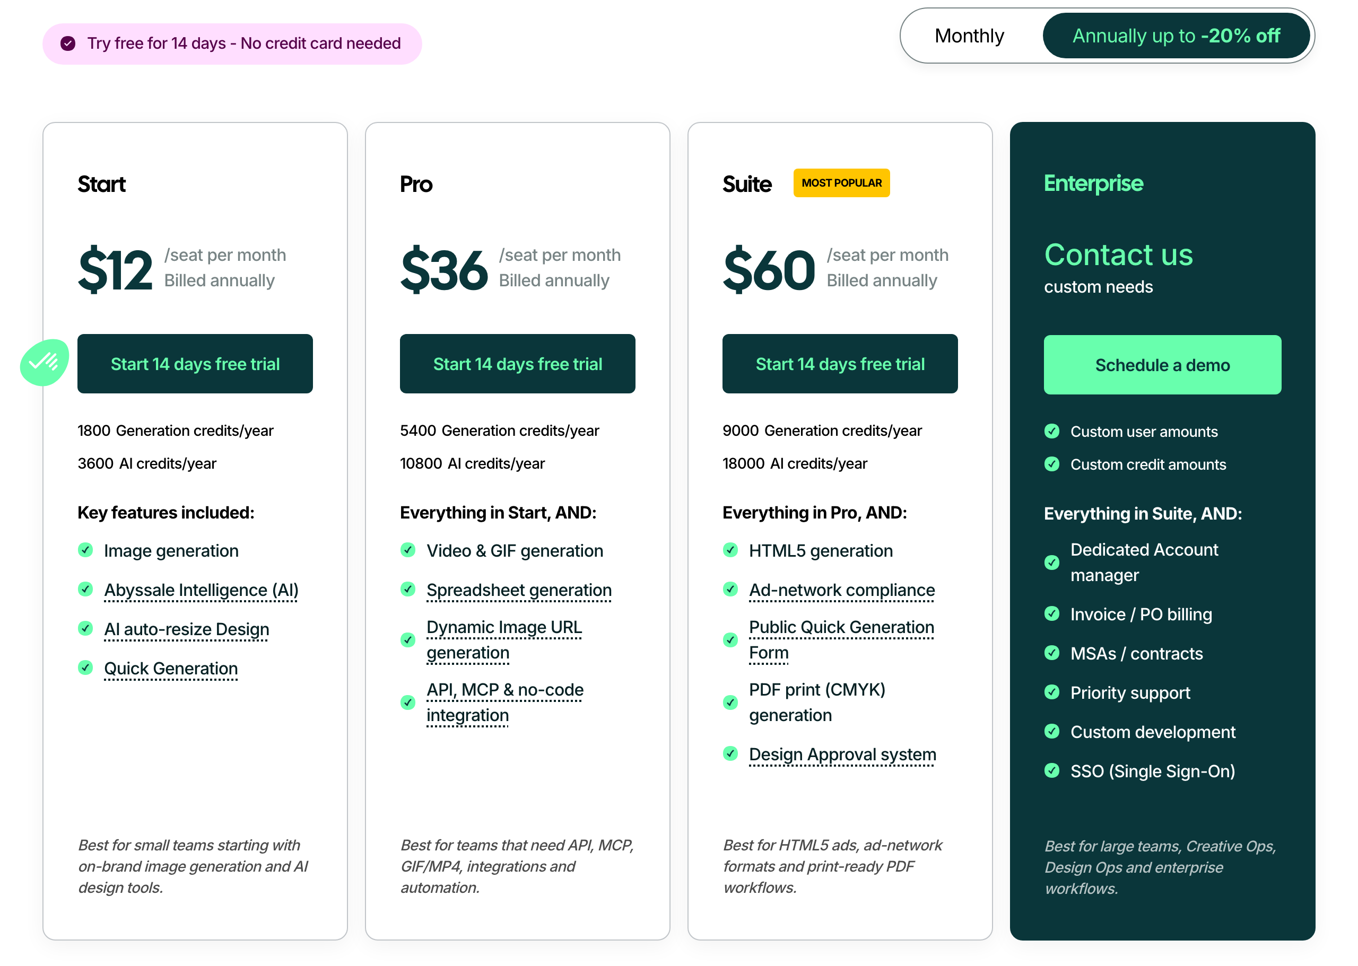Click the Contact us heading
The image size is (1358, 966).
(x=1118, y=254)
